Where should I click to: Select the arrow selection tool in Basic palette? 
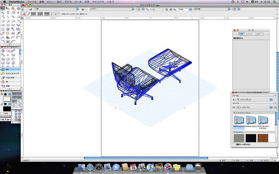pos(3,9)
